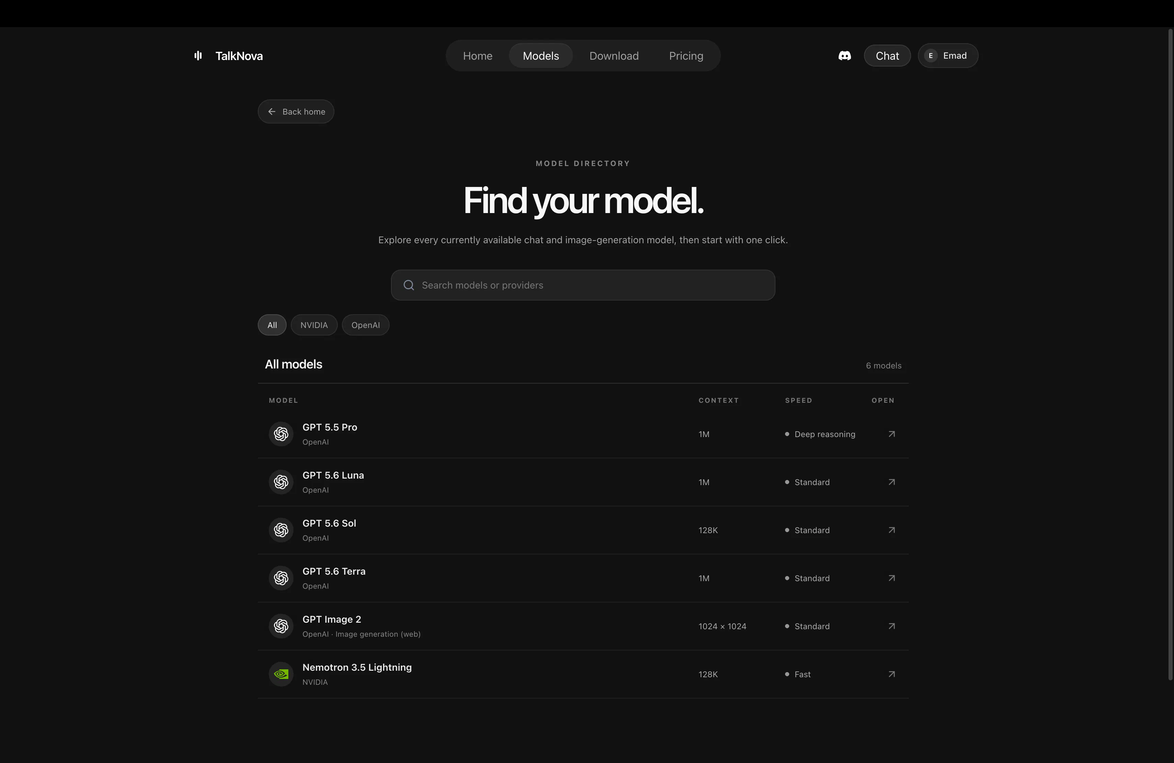
Task: Go to the Home nav tab
Action: [x=477, y=56]
